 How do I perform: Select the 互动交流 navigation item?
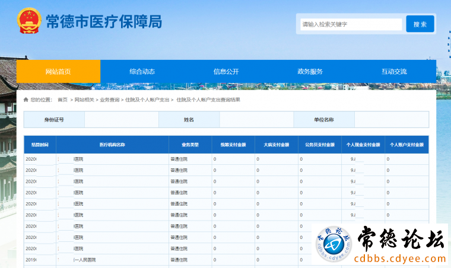tap(394, 72)
